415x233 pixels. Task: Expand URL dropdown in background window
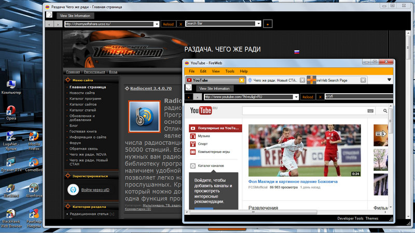[157, 24]
